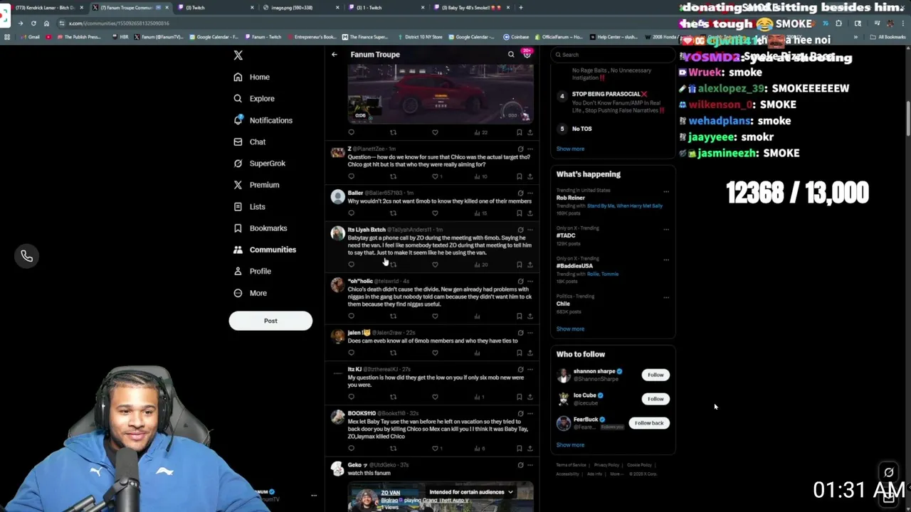
Task: Go back from Fanum Troupe community
Action: pos(335,55)
